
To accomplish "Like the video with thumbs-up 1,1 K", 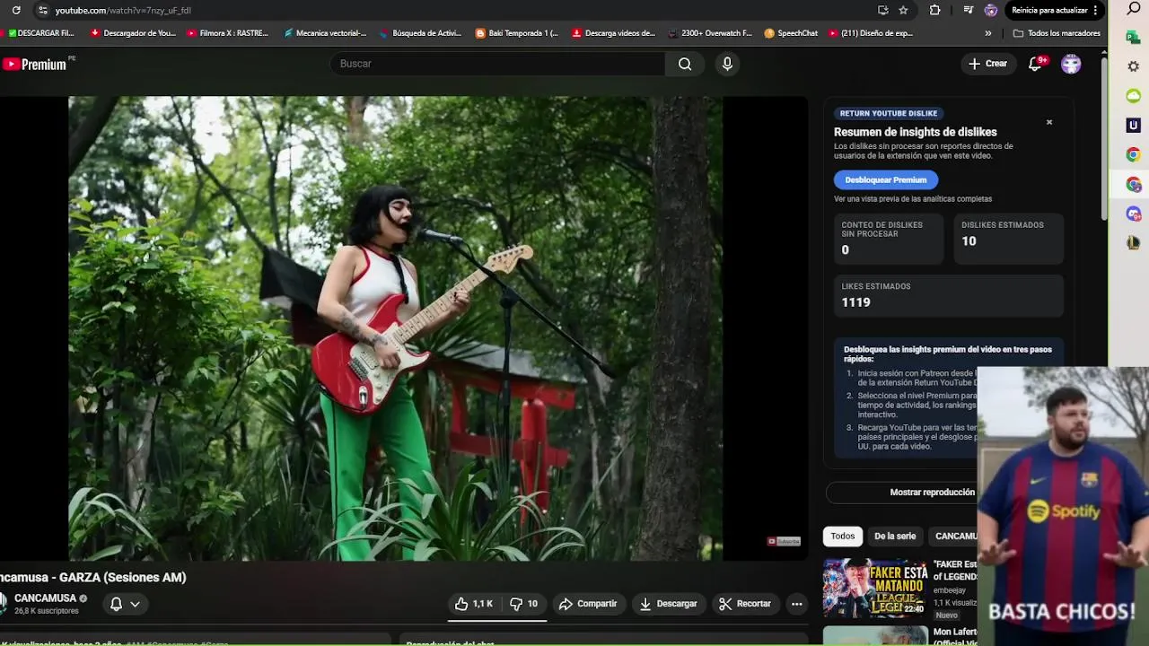I will coord(474,604).
